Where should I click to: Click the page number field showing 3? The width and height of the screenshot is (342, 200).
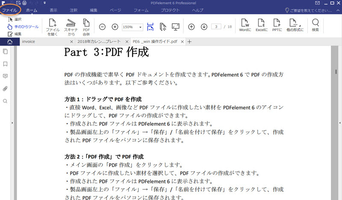pos(216,26)
